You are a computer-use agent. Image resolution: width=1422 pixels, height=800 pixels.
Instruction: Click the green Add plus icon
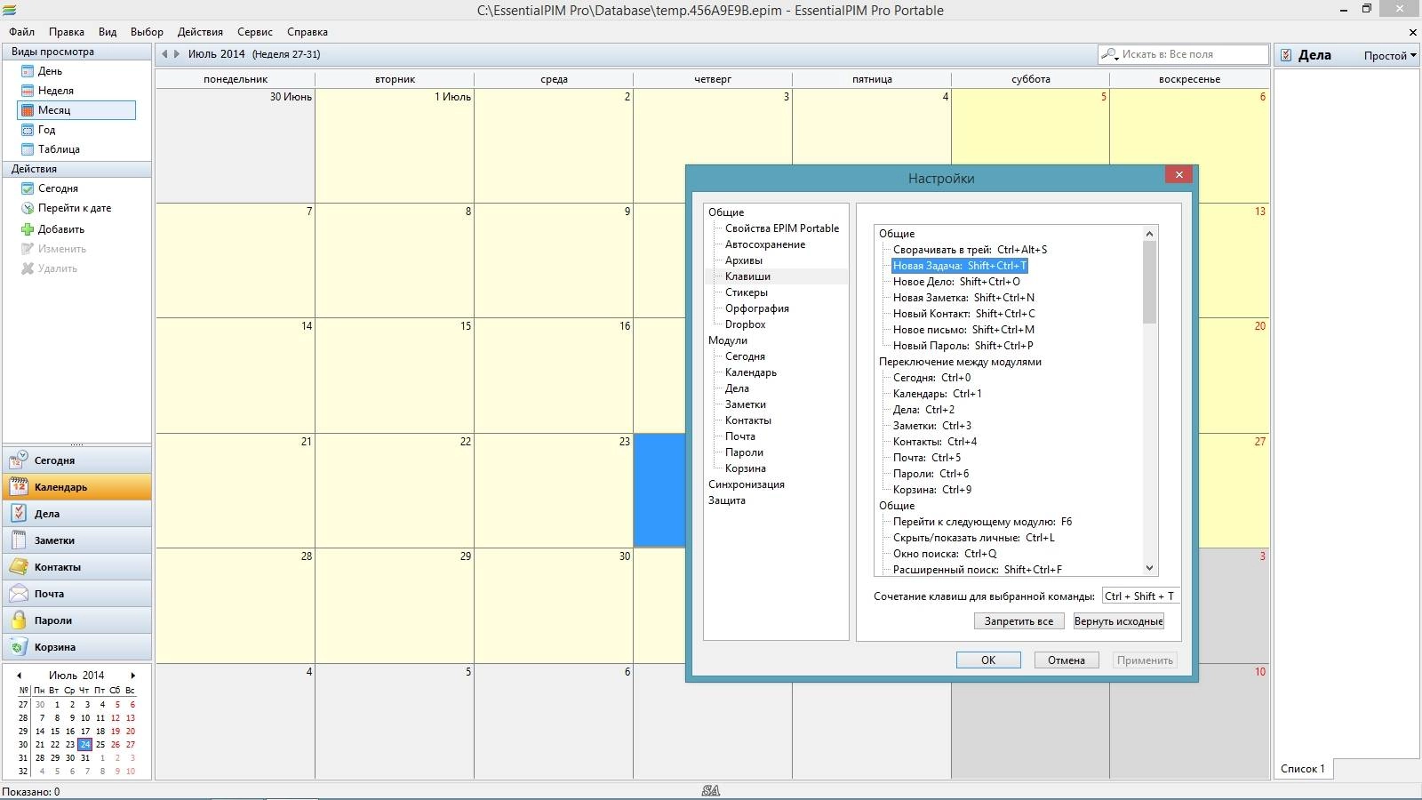28,229
